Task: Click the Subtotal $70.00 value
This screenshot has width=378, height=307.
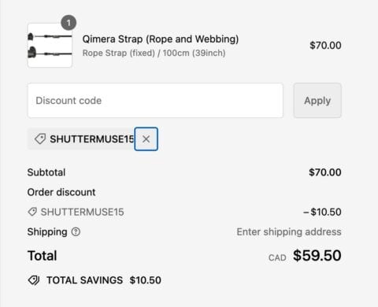Action: [325, 172]
